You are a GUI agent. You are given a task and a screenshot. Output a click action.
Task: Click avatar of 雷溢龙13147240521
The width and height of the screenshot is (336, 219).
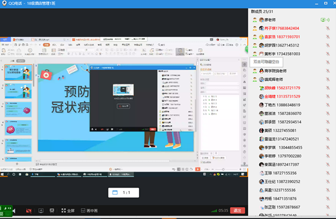262,139
